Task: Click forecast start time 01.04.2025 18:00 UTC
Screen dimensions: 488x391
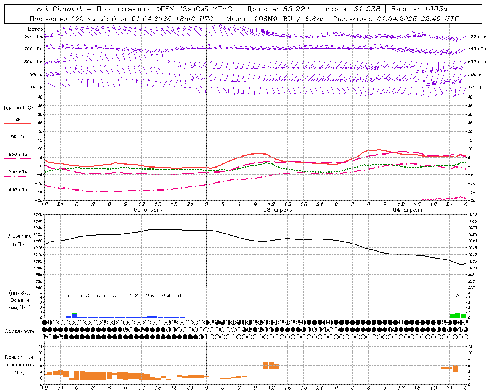Action: coord(172,19)
